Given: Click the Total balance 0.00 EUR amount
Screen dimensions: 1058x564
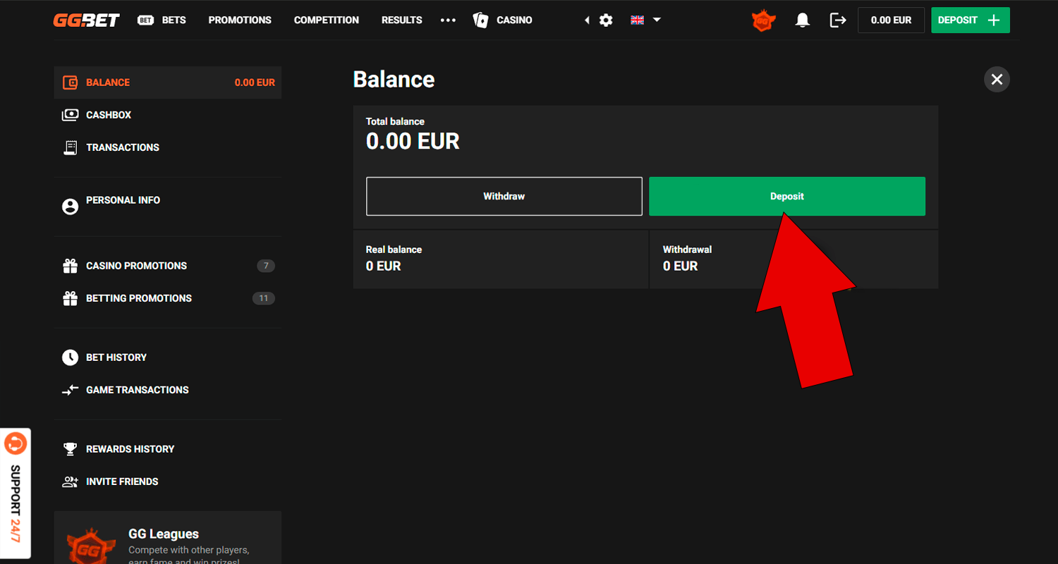Looking at the screenshot, I should tap(413, 141).
